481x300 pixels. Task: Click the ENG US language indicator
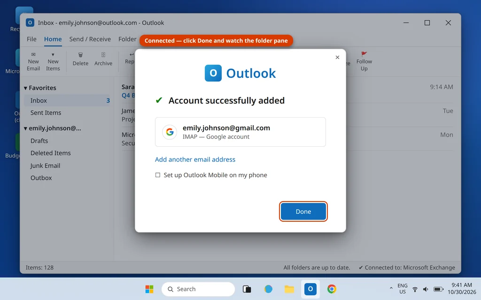[x=403, y=289]
